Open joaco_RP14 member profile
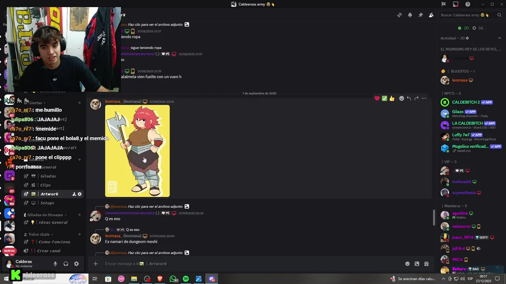 tap(470, 237)
